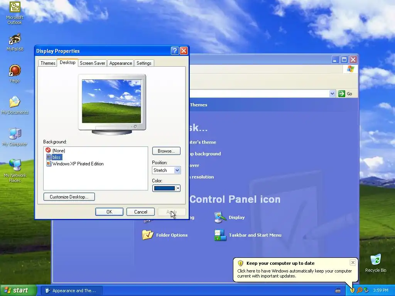Click the keyboard icon on the taskbar
Screen dimensions: 395x296
[x=338, y=291]
